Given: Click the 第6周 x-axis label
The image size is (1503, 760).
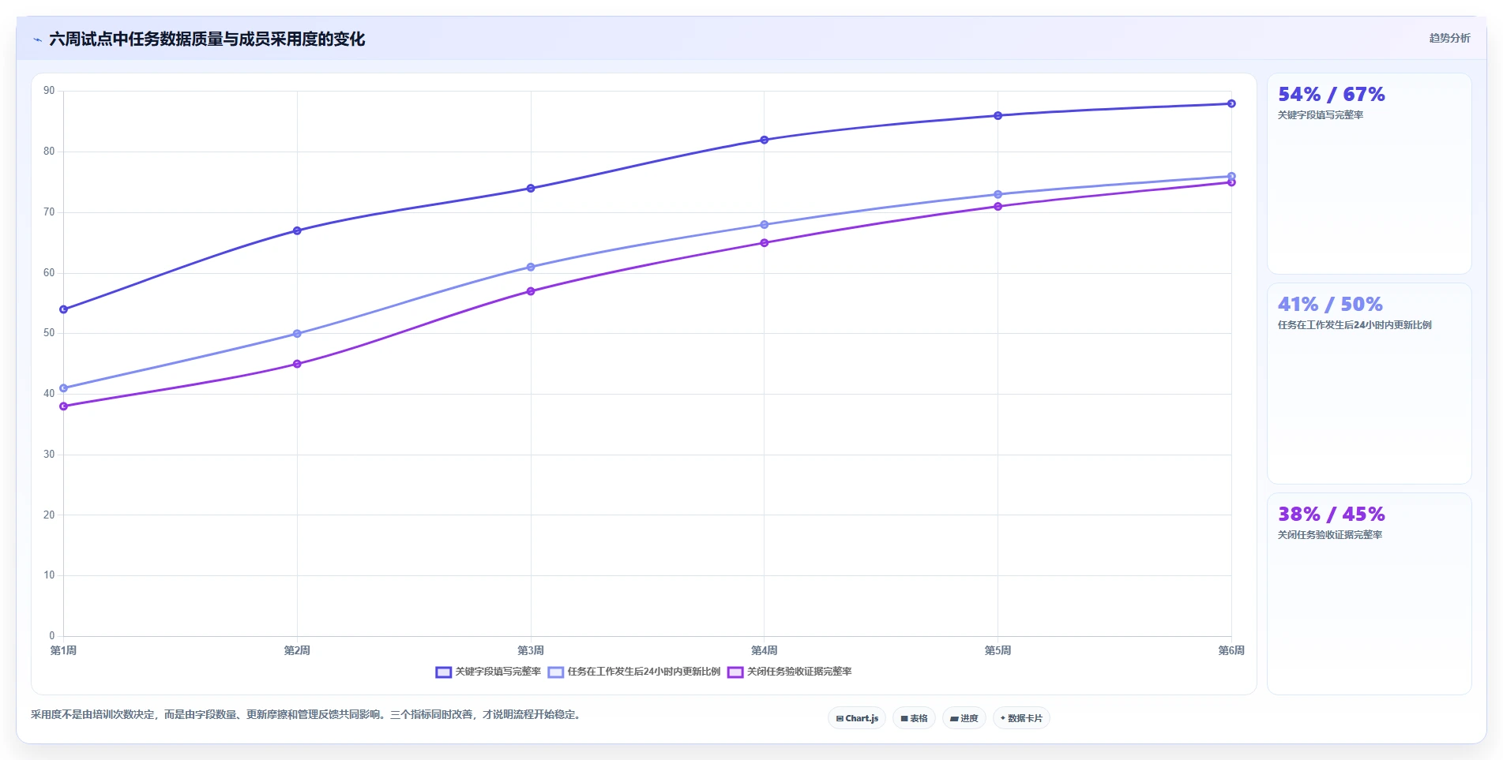Looking at the screenshot, I should tap(1231, 650).
